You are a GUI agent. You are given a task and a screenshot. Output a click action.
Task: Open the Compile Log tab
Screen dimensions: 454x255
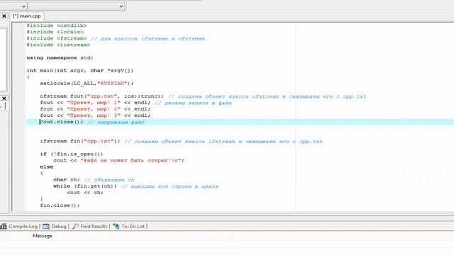click(19, 227)
